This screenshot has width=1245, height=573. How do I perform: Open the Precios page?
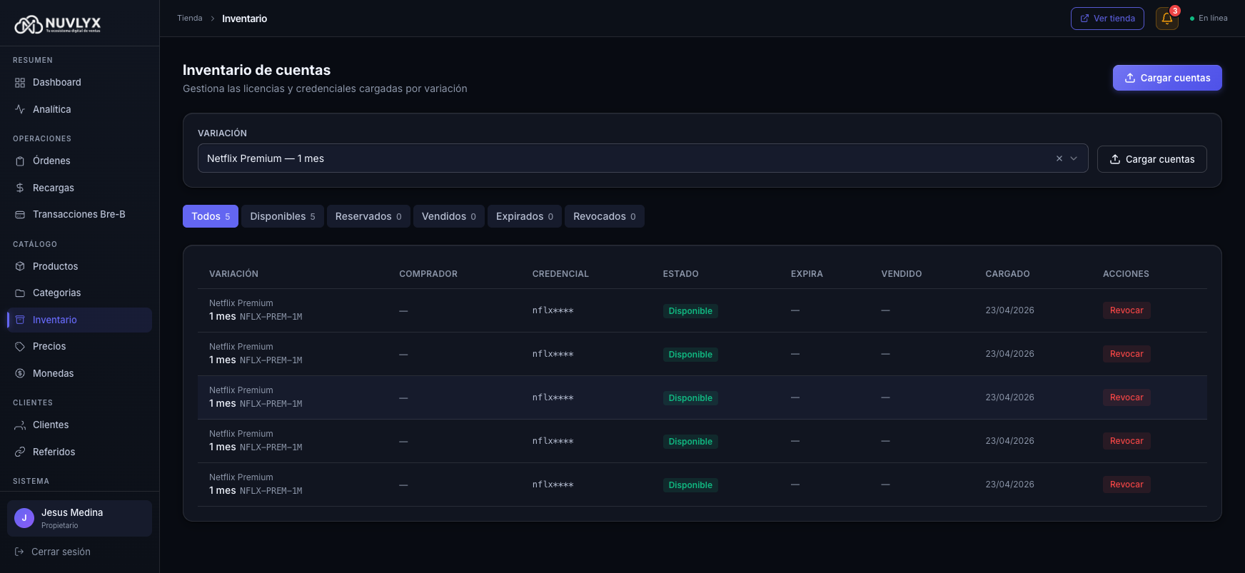tap(79, 347)
